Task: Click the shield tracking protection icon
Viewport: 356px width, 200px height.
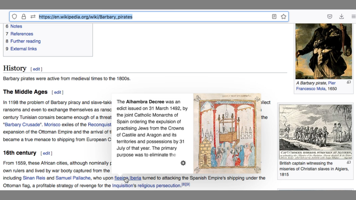Action: (14, 17)
